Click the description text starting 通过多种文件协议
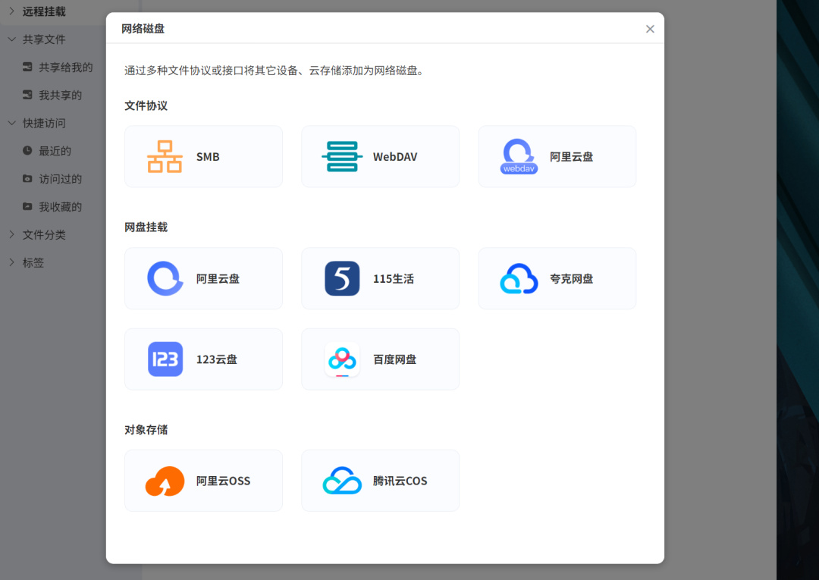This screenshot has height=580, width=819. [x=275, y=71]
